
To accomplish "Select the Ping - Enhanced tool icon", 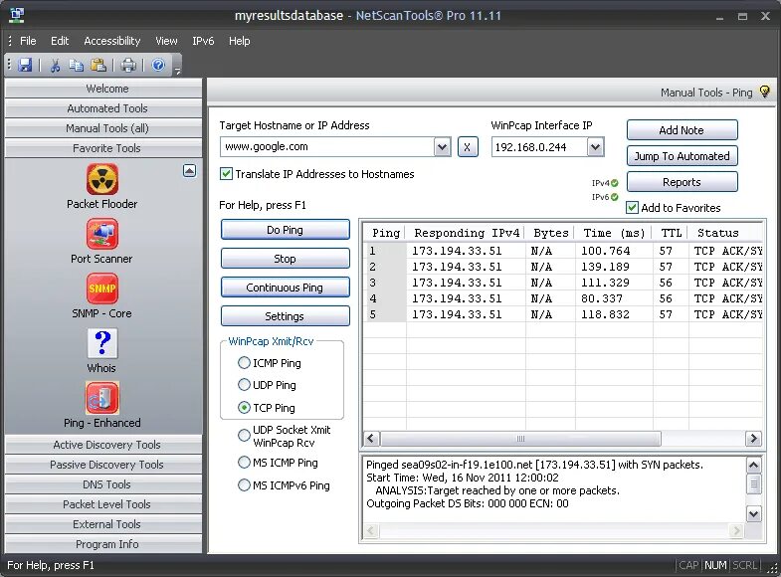I will click(x=102, y=398).
